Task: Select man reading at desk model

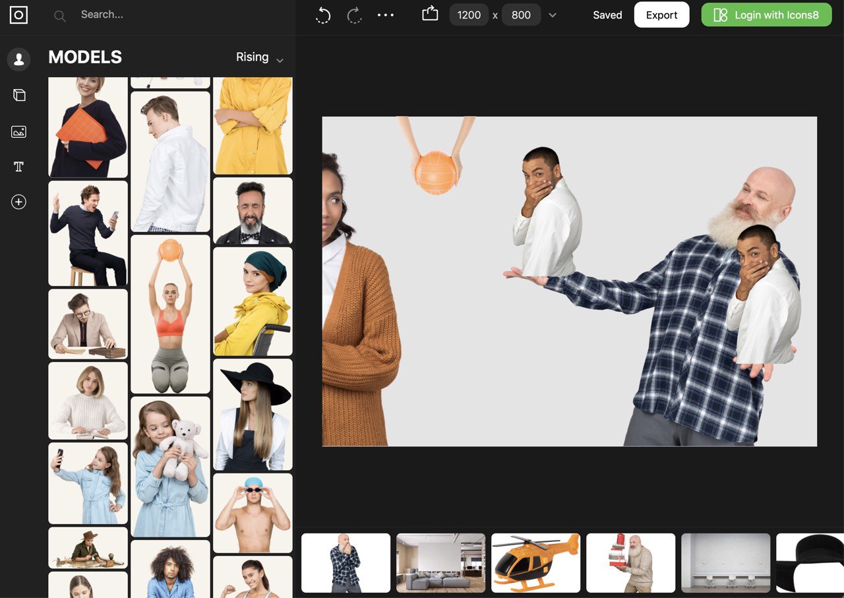Action: click(88, 324)
